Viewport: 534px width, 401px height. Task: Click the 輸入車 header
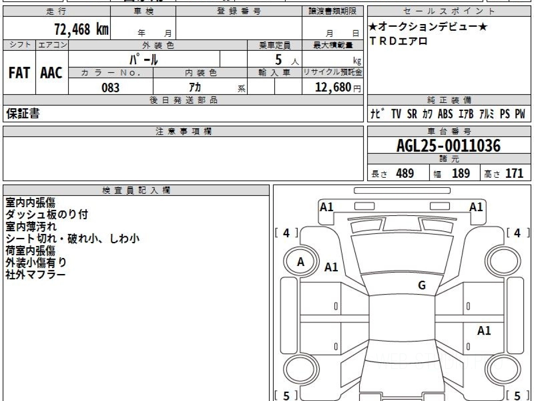pyautogui.click(x=275, y=73)
